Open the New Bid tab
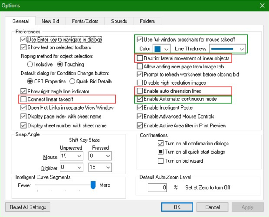 [50, 21]
